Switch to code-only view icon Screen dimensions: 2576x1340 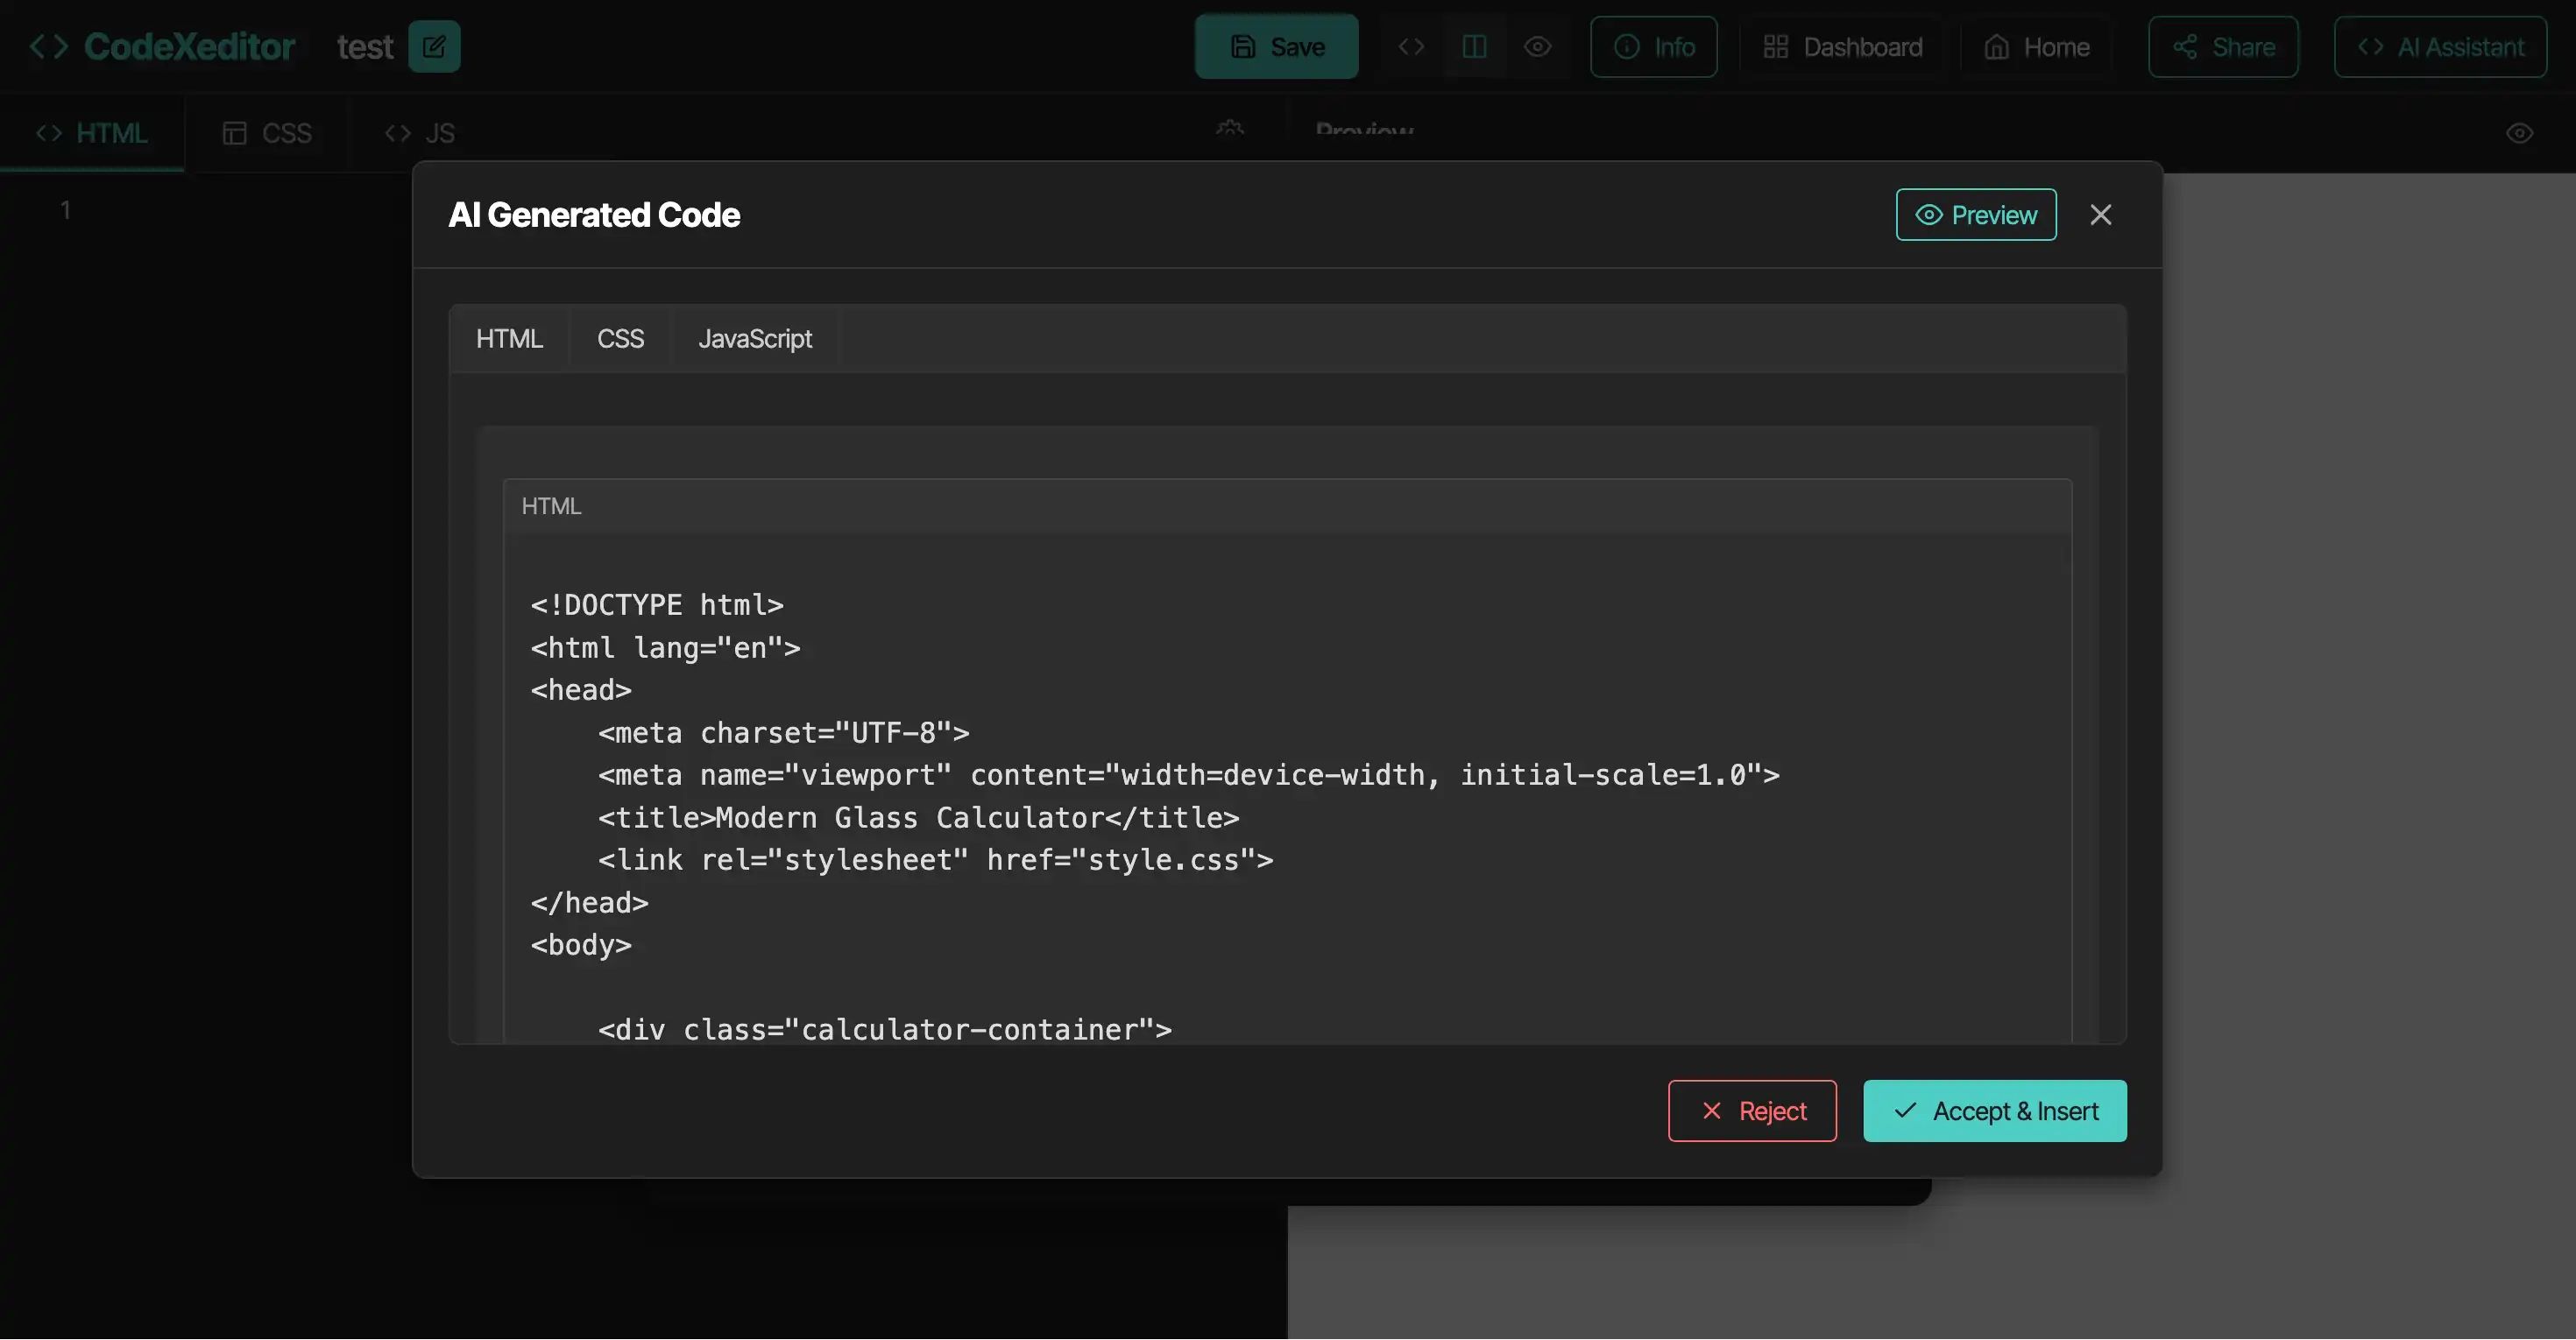1411,47
